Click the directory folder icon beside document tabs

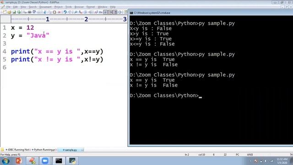point(2,150)
